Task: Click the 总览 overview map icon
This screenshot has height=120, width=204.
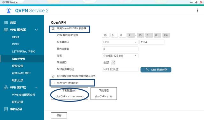Action: [x=6, y=23]
